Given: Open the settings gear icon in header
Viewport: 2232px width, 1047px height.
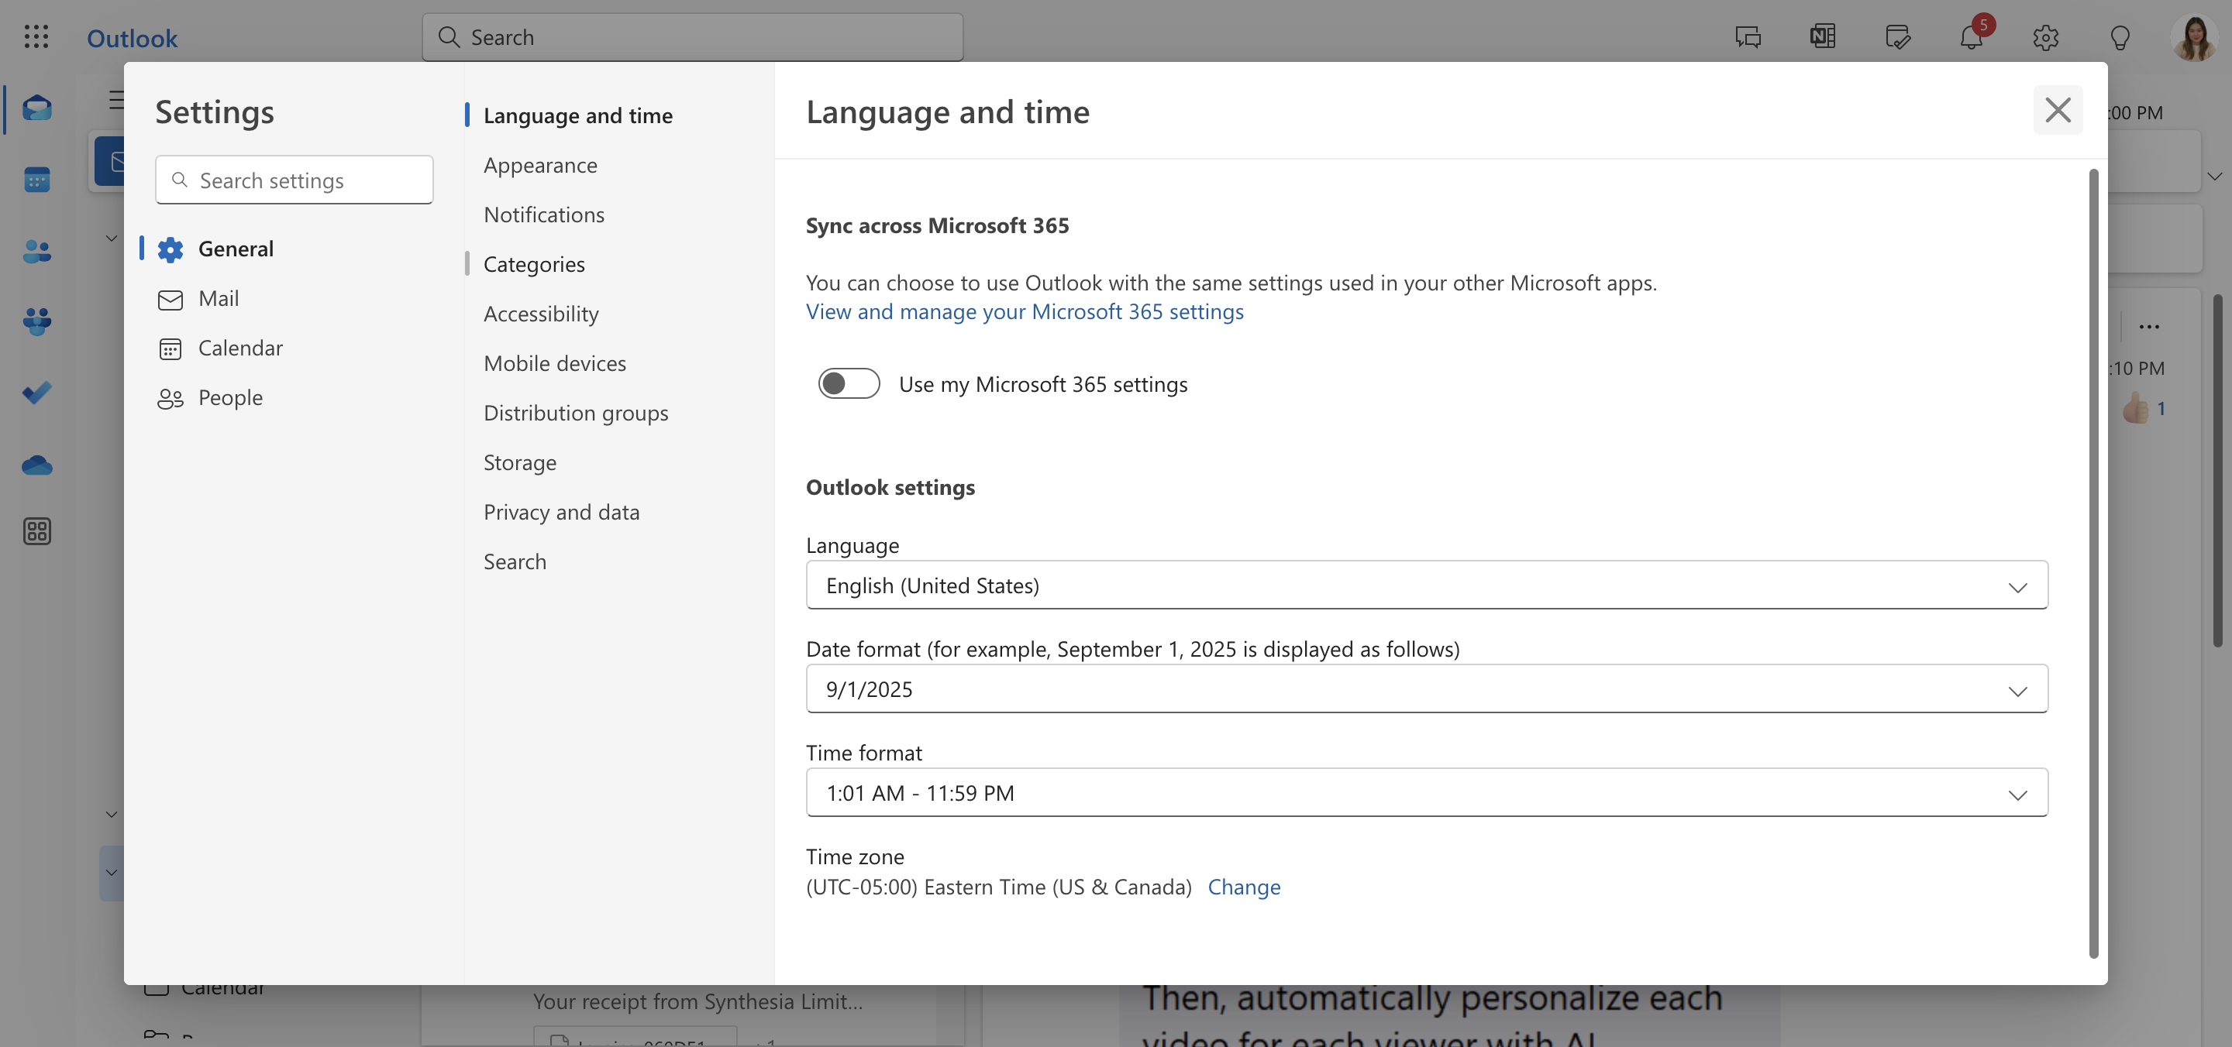Looking at the screenshot, I should tap(2045, 37).
